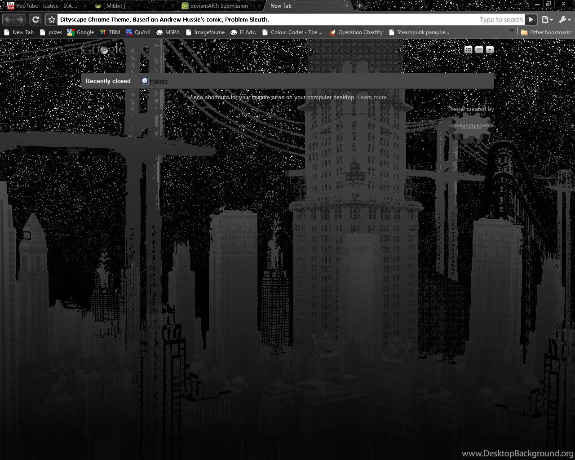Screen dimensions: 575x460
Task: Click the theme creator gear logo
Action: pyautogui.click(x=470, y=128)
